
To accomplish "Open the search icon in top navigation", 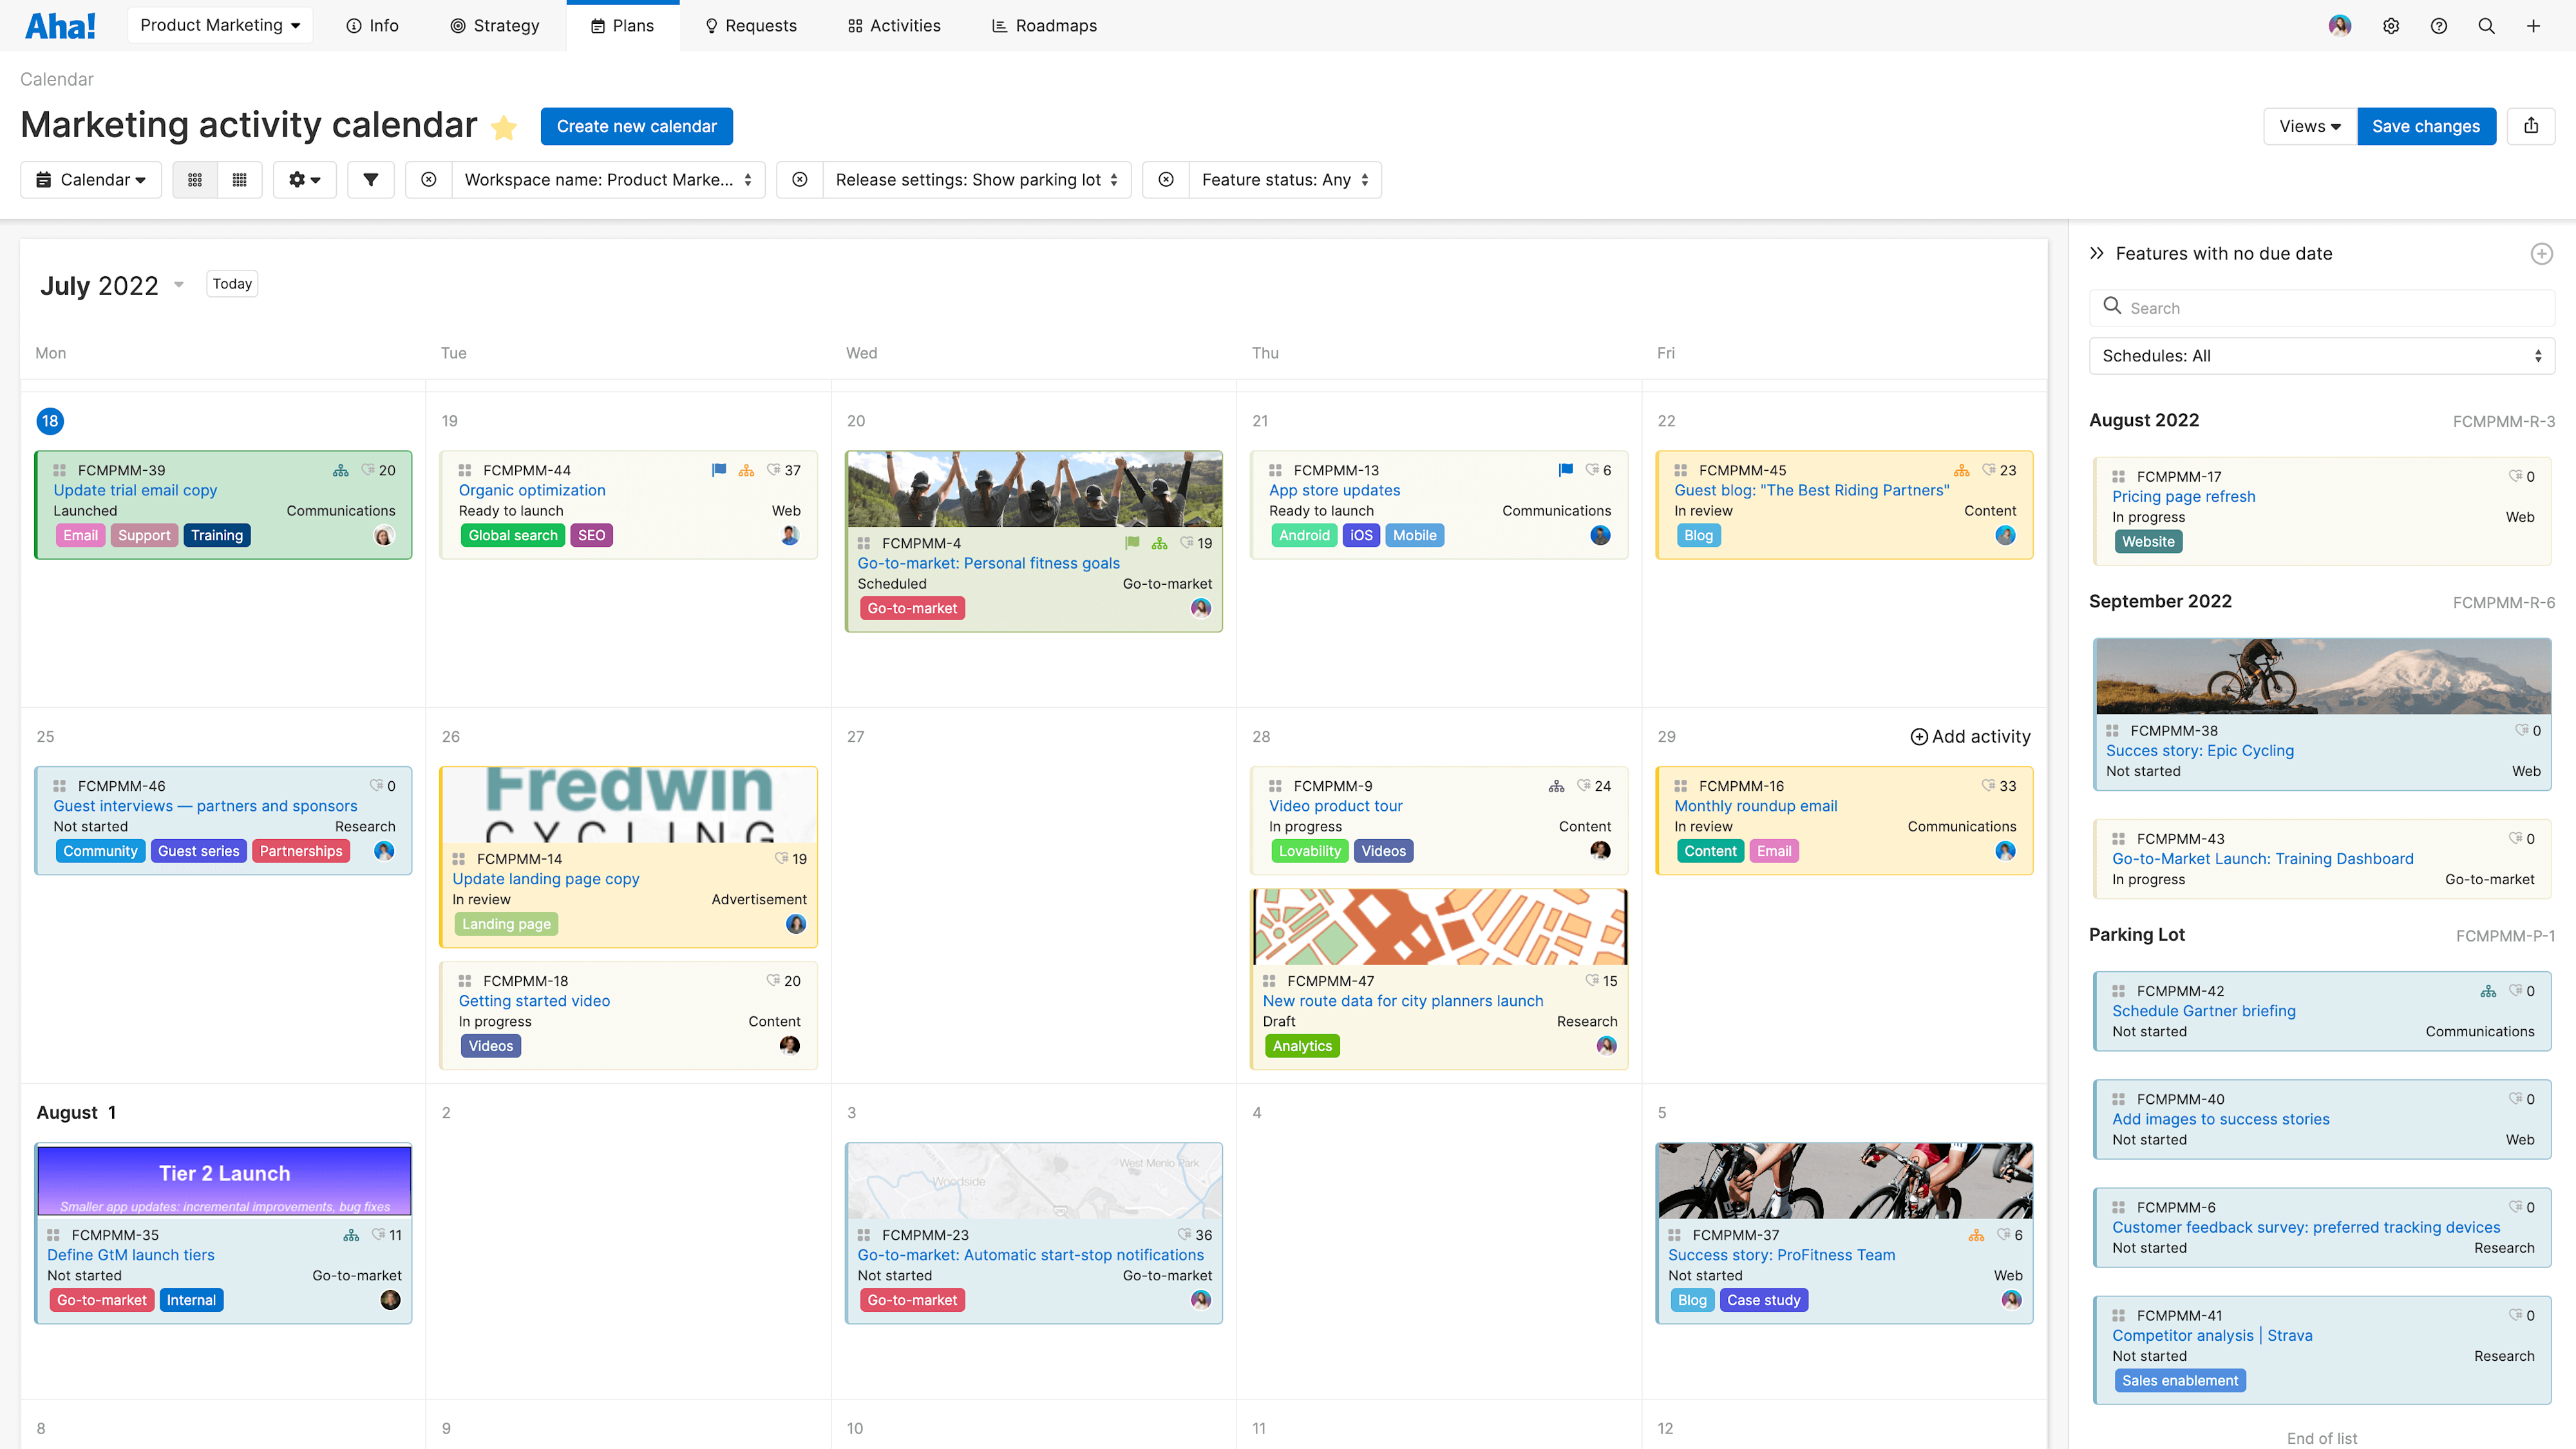I will [2487, 26].
